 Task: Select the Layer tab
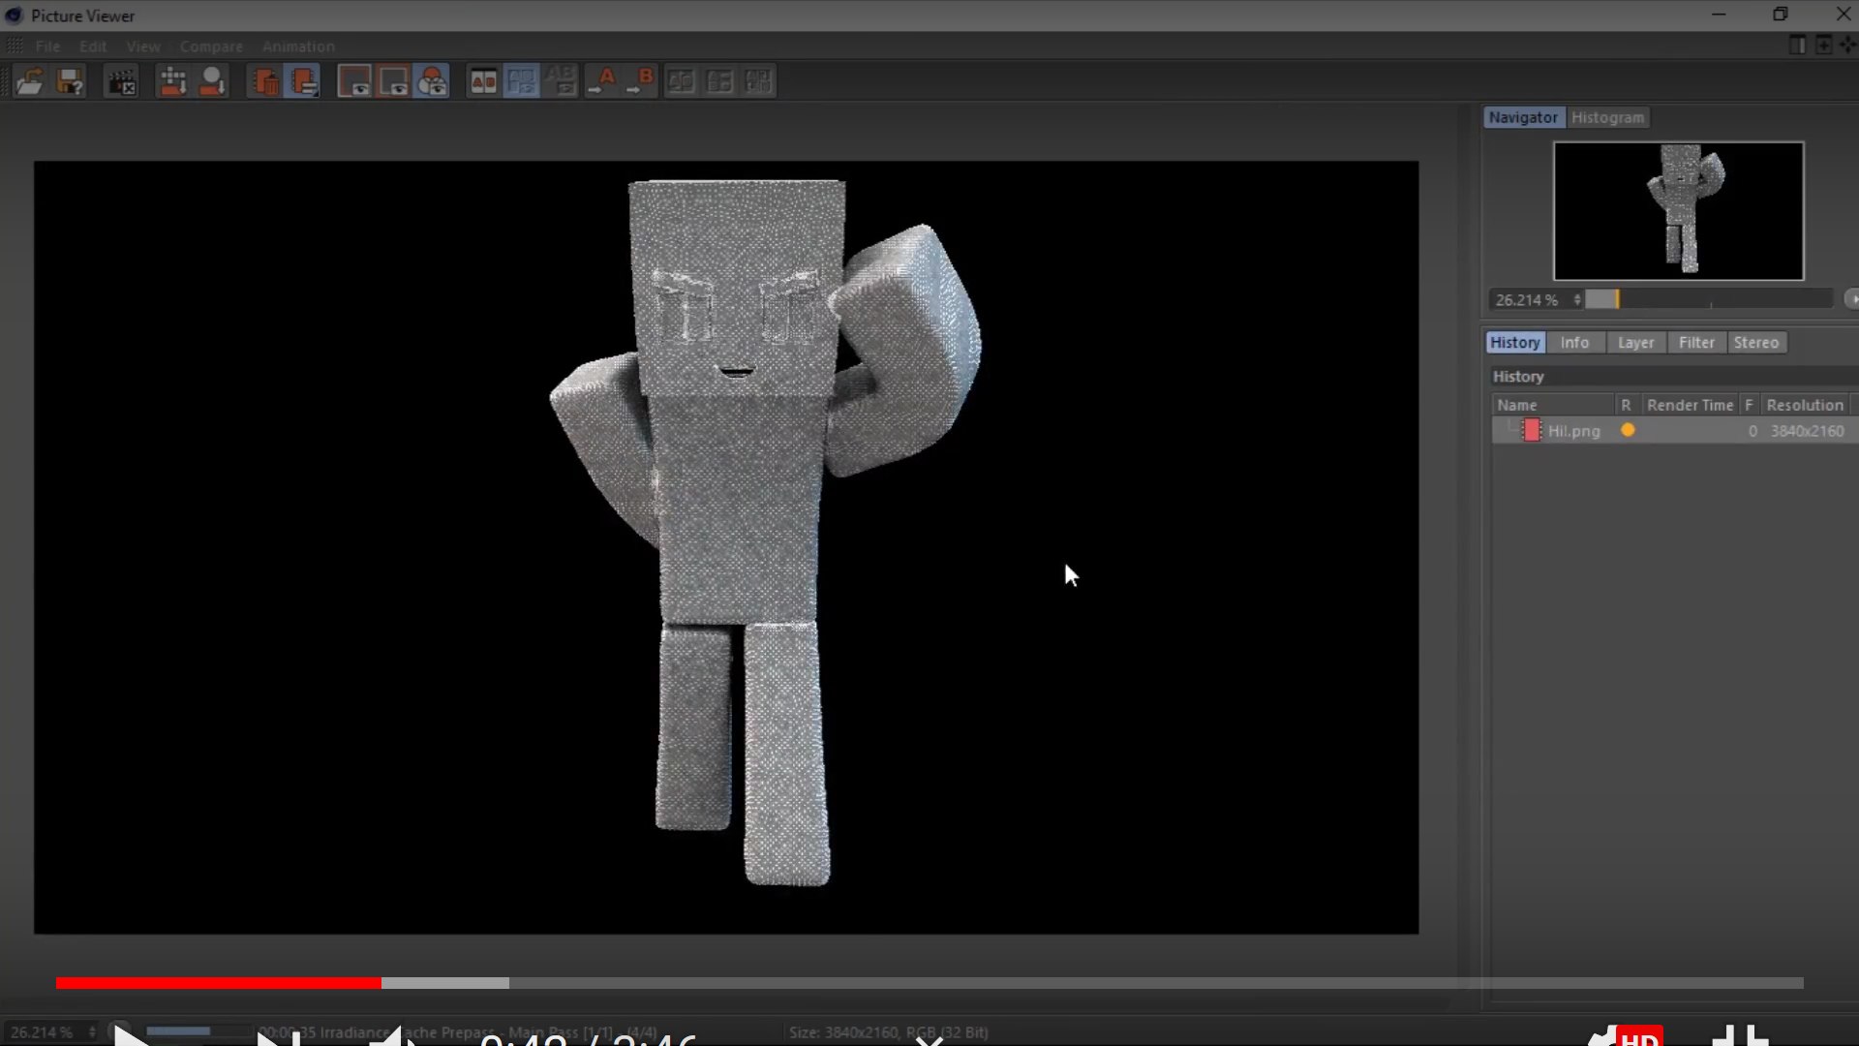(x=1635, y=343)
